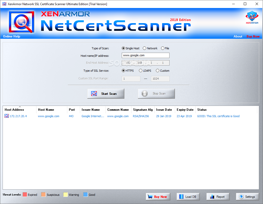Click the bottom Buy Now button
This screenshot has height=204, width=263.
point(158,197)
